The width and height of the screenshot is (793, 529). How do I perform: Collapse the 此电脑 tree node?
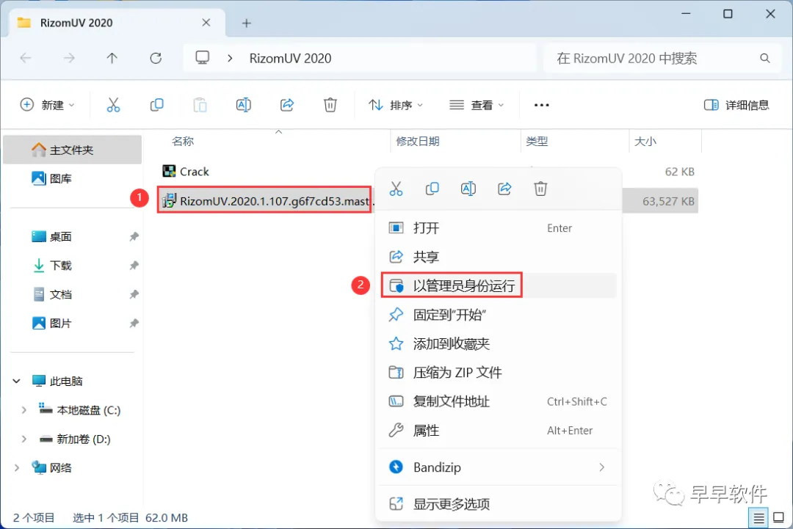17,381
